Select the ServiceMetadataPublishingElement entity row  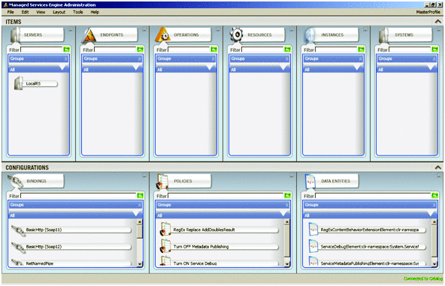[x=368, y=263]
